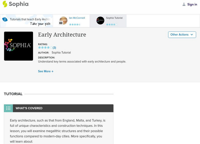The image size is (200, 144).
Task: Click the chevron on Other Actions
Action: click(191, 35)
